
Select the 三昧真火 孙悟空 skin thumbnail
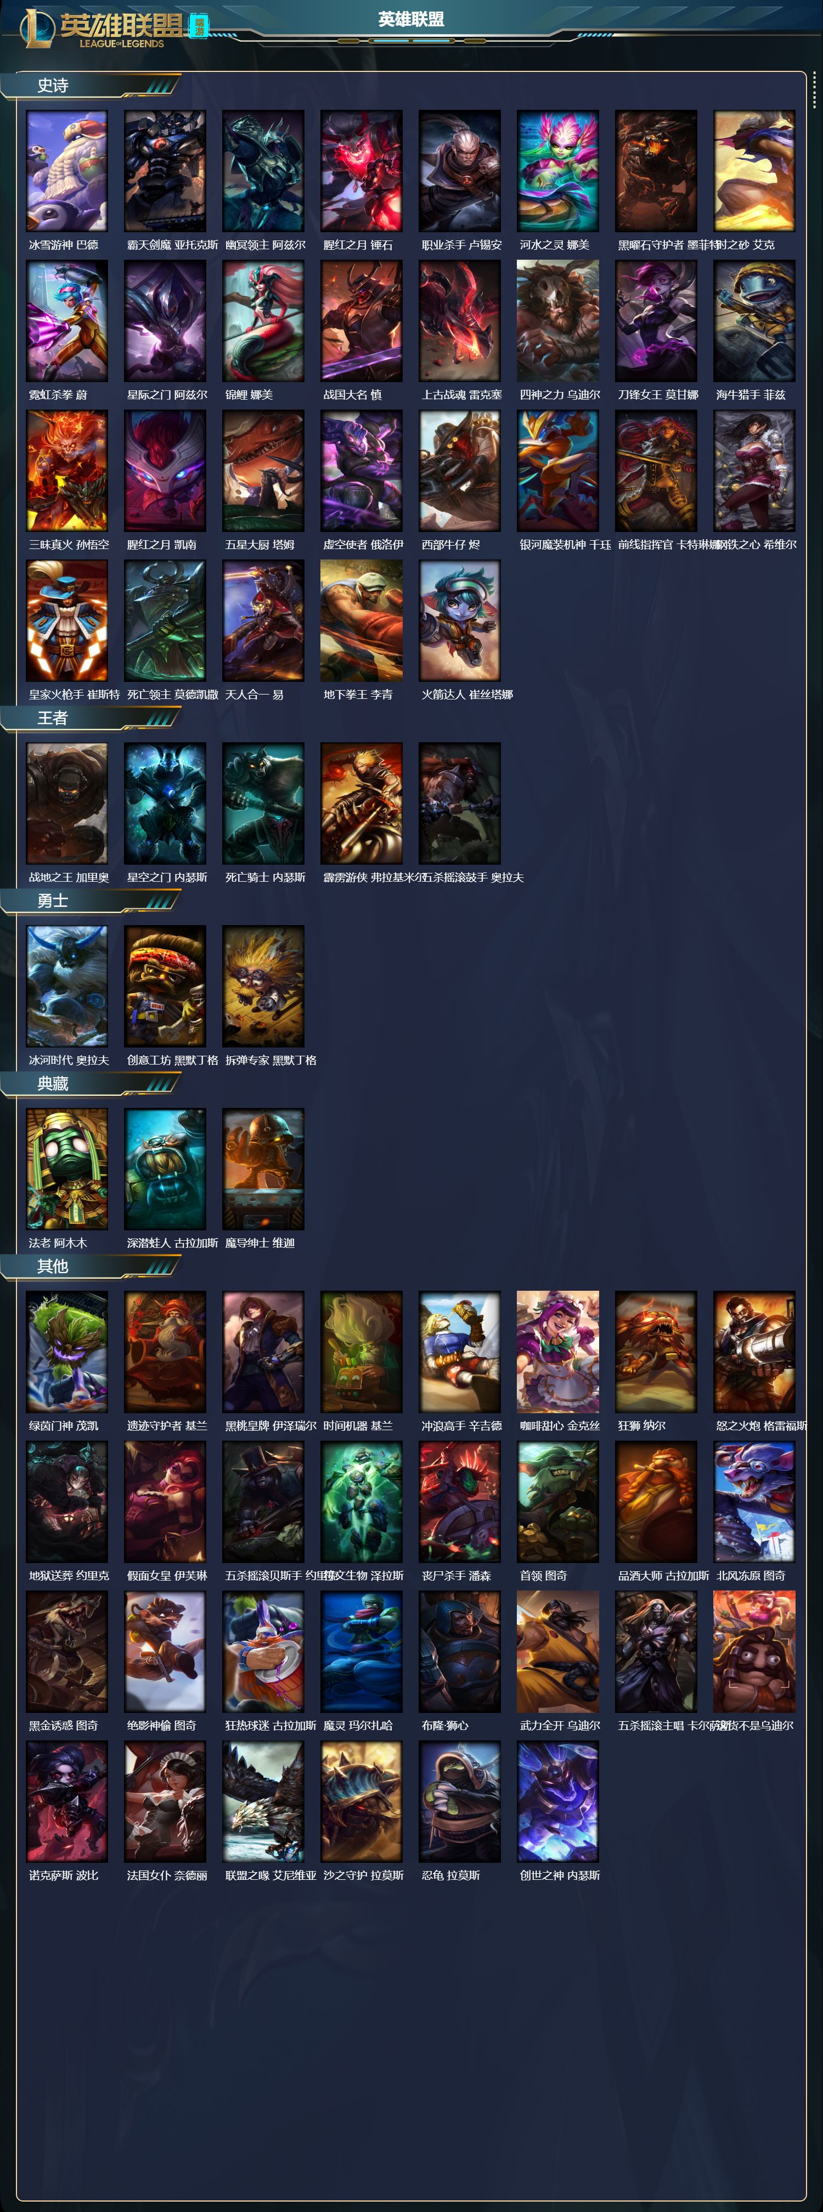point(67,471)
